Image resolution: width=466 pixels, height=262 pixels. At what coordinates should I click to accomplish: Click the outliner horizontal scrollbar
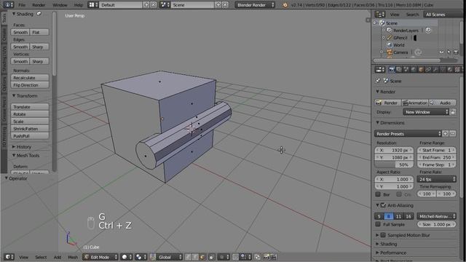point(407,60)
